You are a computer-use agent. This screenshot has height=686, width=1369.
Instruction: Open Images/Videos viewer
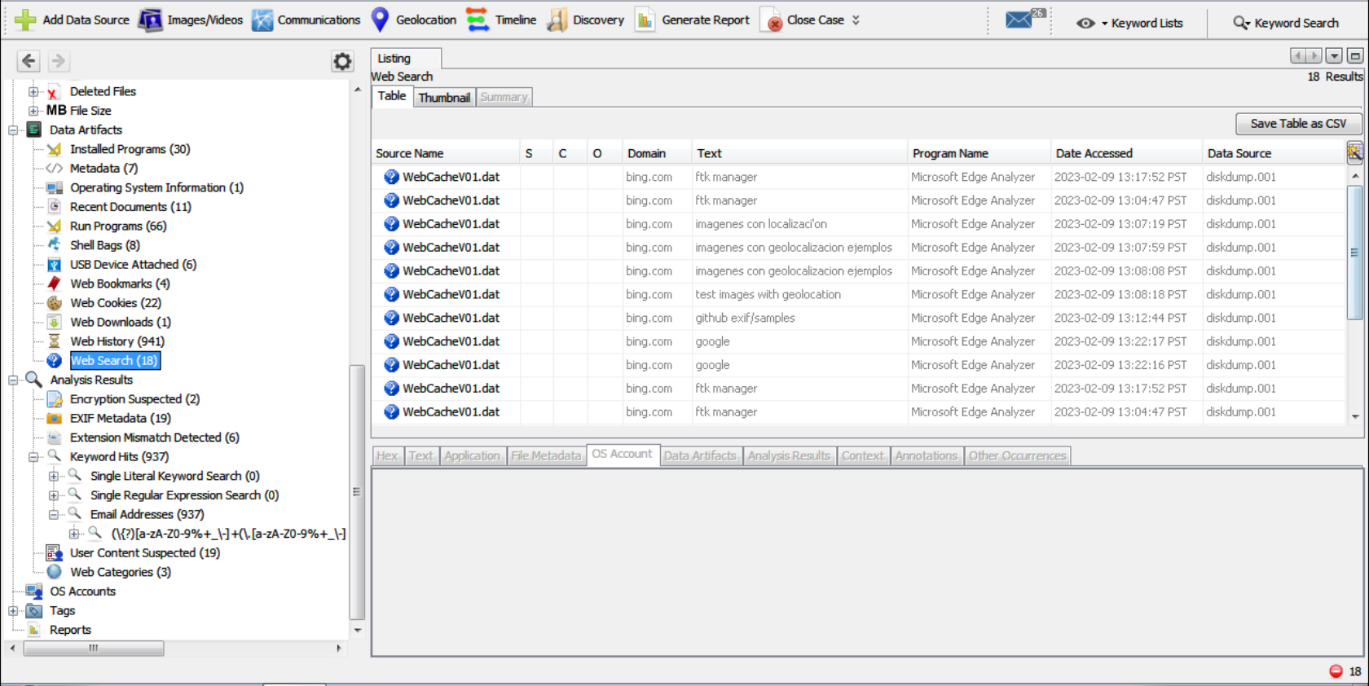pyautogui.click(x=191, y=20)
